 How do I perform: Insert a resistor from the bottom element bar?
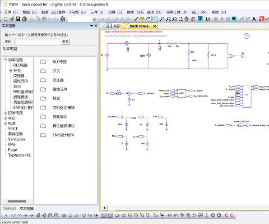(x=13, y=216)
